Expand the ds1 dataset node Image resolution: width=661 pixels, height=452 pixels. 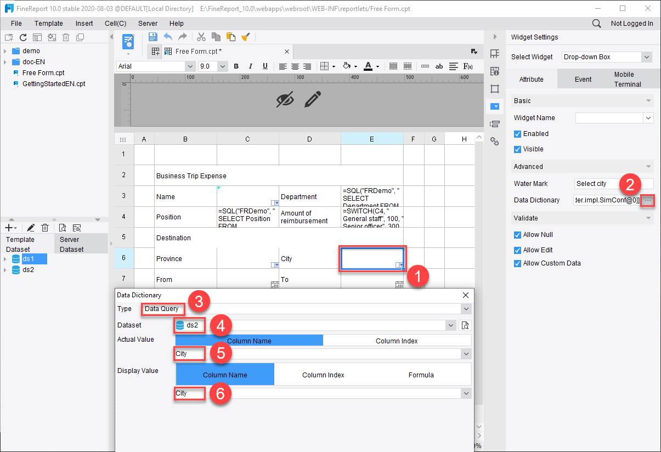click(5, 259)
